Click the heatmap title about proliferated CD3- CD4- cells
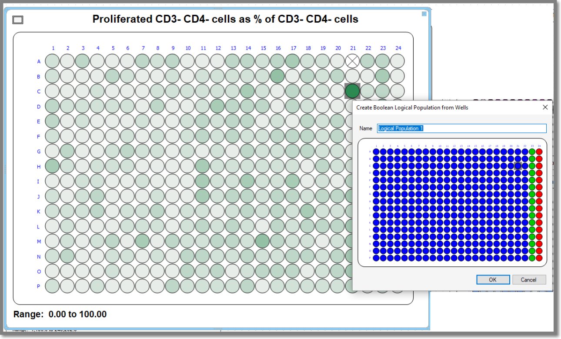 pyautogui.click(x=225, y=19)
